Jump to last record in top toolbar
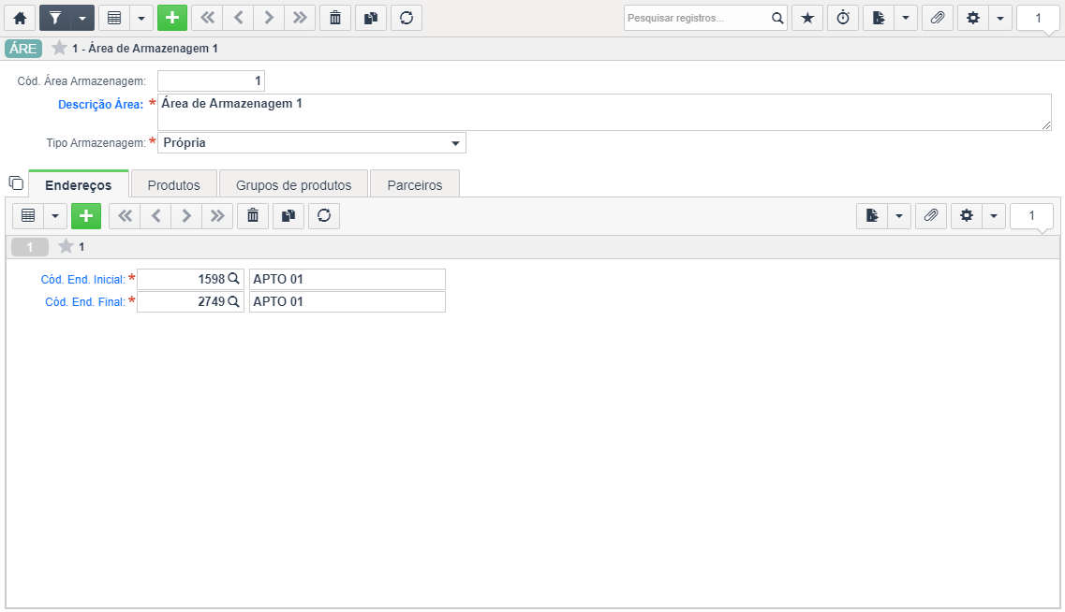 click(x=299, y=18)
